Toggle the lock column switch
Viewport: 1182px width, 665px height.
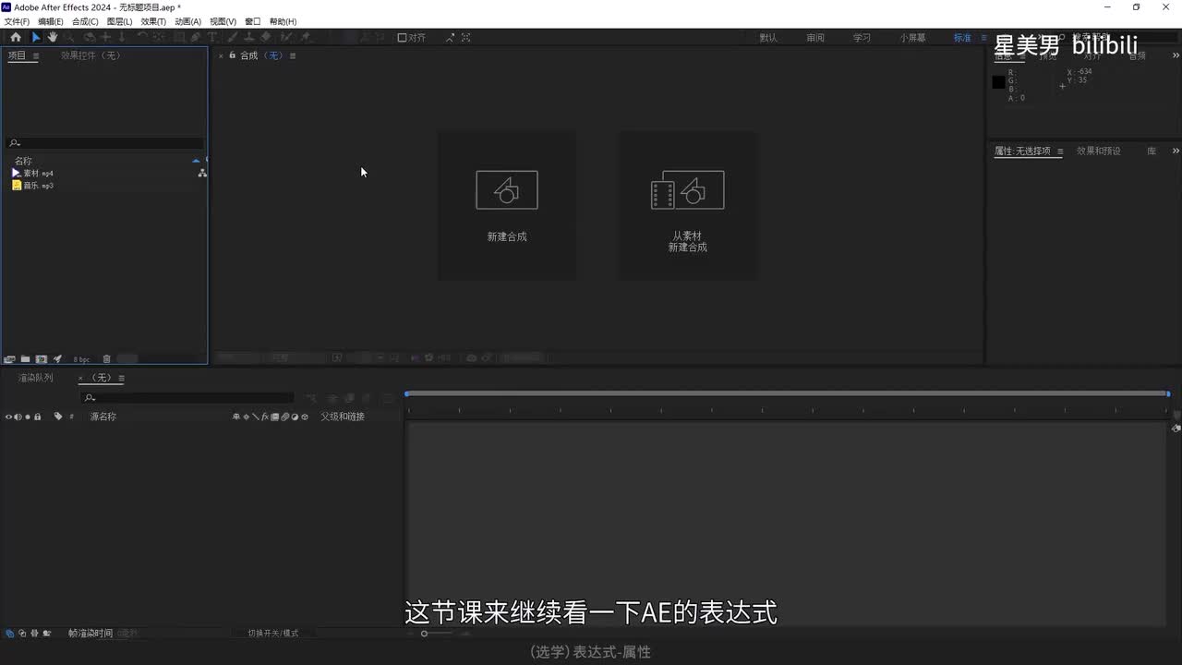pos(37,417)
